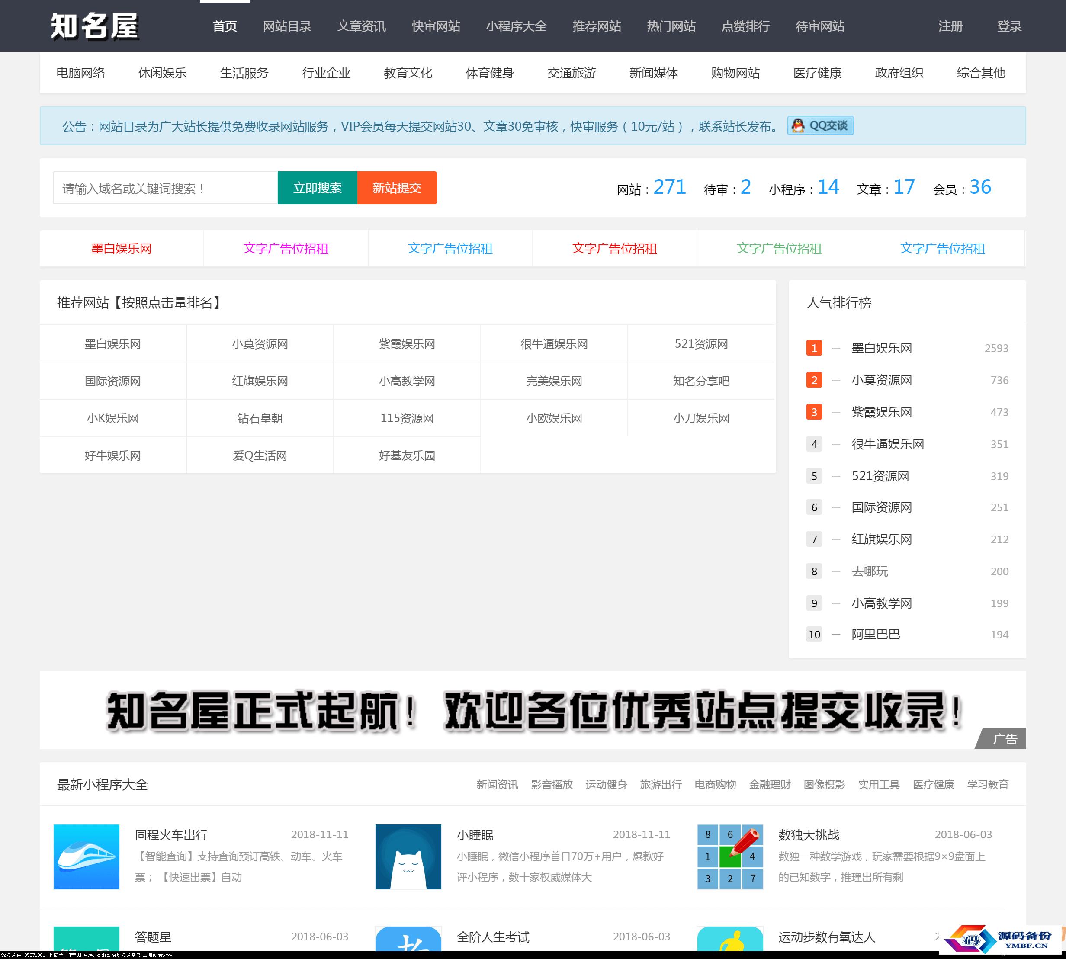
Task: Open 待审网站 nav item
Action: click(820, 26)
